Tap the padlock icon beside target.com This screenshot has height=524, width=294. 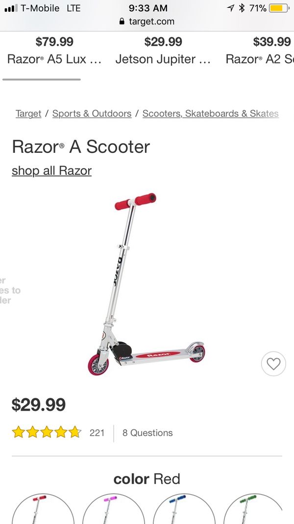pos(122,22)
